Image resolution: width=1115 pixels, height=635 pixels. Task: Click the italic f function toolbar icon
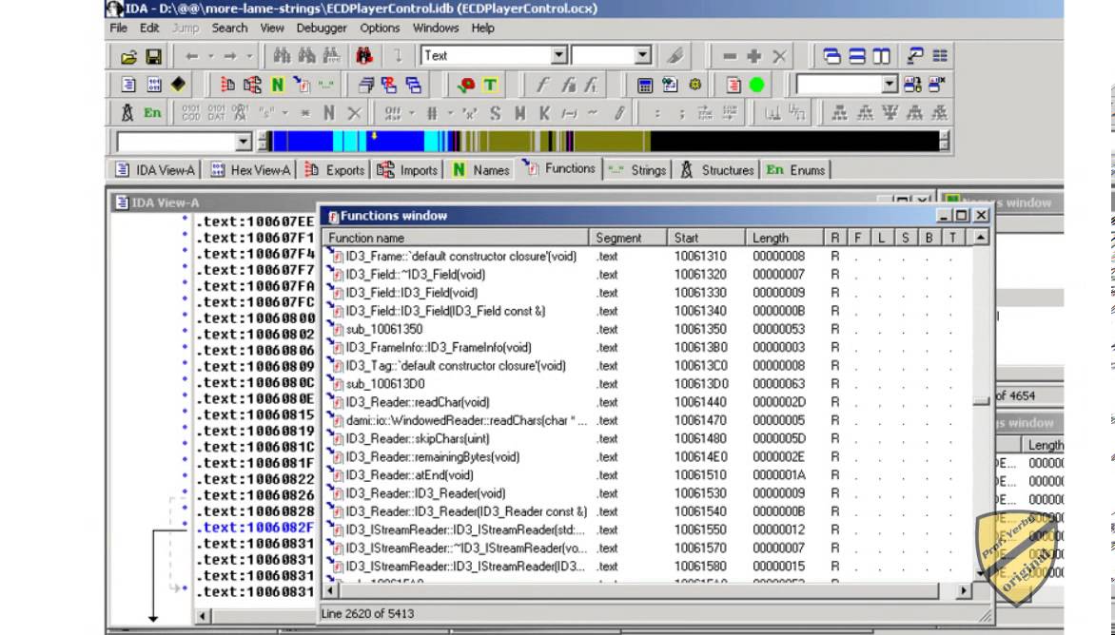coord(542,86)
